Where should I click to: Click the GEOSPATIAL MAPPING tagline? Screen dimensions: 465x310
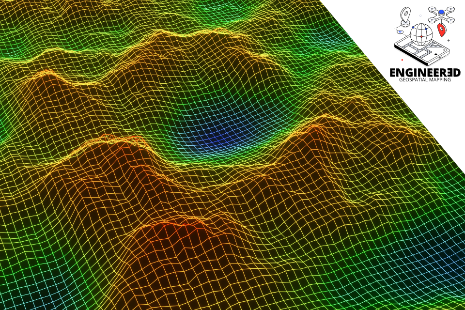(425, 80)
